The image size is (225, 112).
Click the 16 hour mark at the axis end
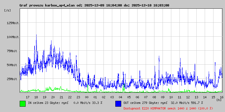pyautogui.click(x=222, y=97)
